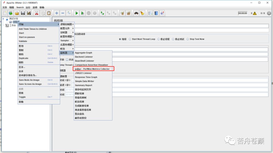Viewport: 273px width, 153px height.
Task: Click the 00:00:00 elapsed time display
Action: pos(243,13)
